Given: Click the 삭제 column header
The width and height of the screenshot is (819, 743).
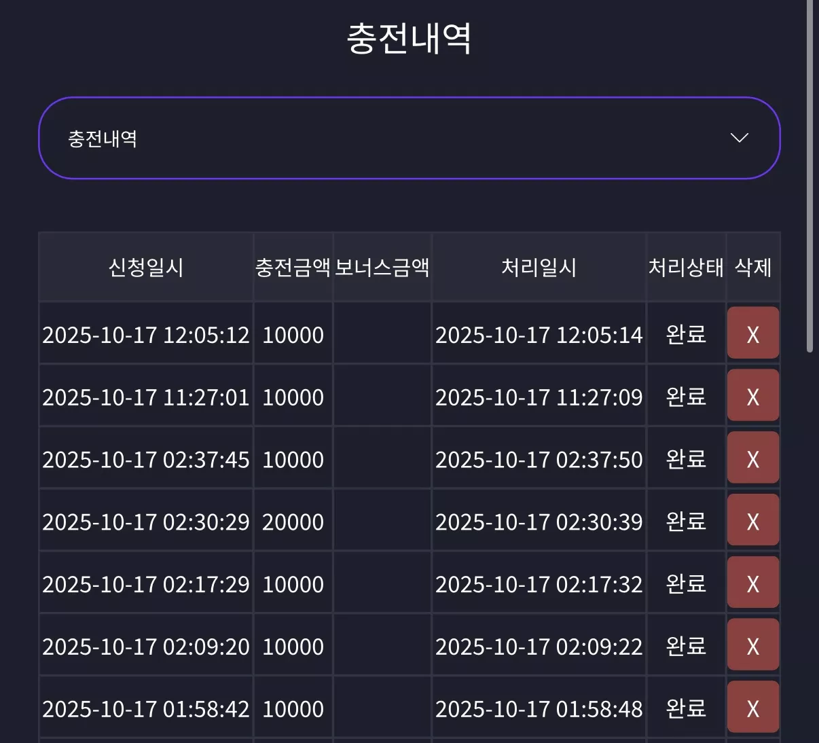Looking at the screenshot, I should point(752,267).
